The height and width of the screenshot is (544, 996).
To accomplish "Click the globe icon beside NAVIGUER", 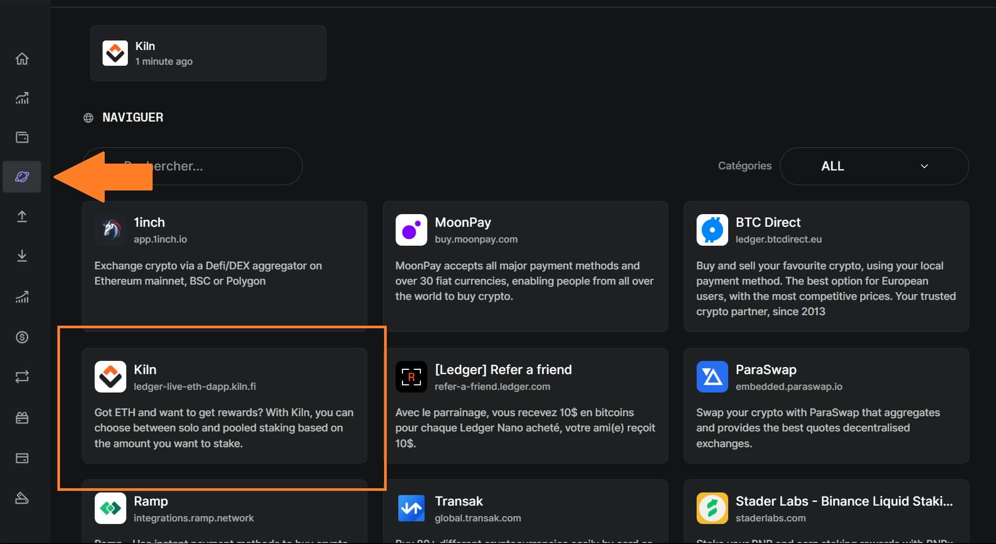I will pyautogui.click(x=88, y=118).
